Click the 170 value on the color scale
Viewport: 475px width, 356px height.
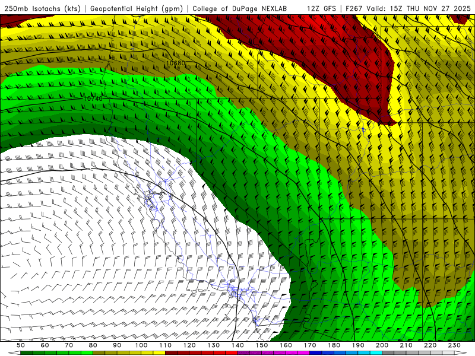coord(310,345)
